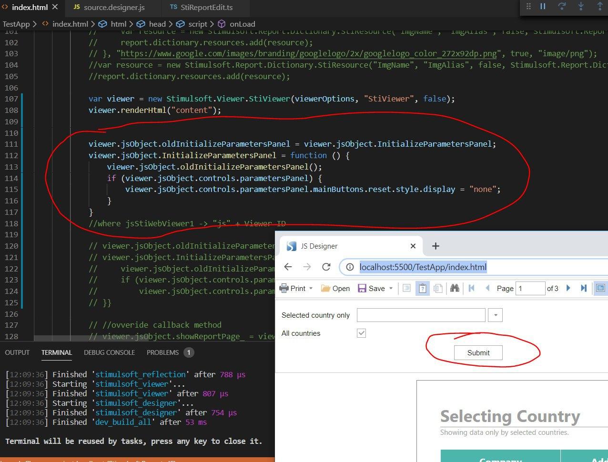This screenshot has width=608, height=462.
Task: Expand the Save dropdown arrow
Action: [x=391, y=288]
